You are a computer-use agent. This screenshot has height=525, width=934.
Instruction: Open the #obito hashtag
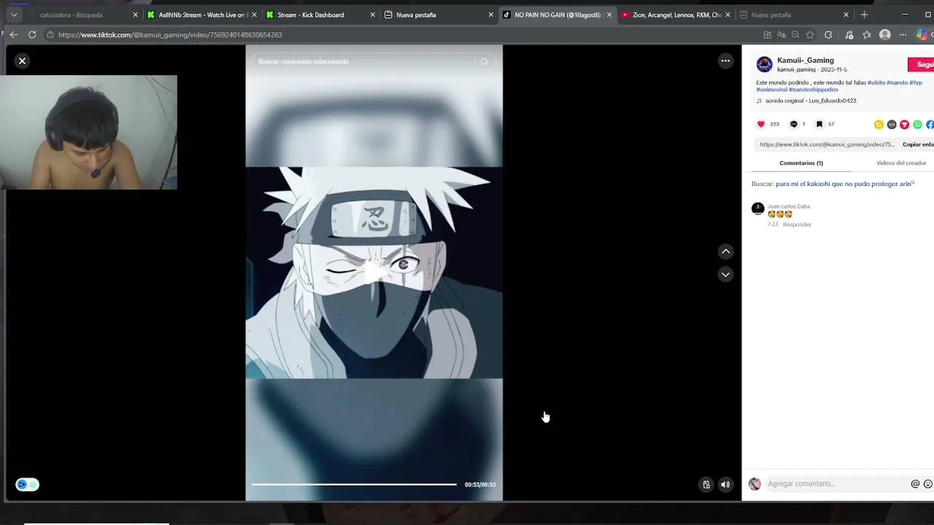[x=876, y=83]
